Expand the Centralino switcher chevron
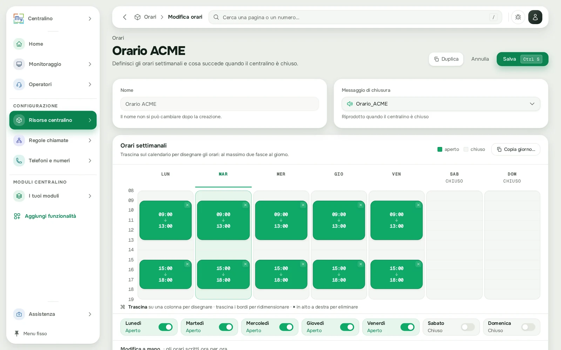The image size is (561, 350). point(90,19)
